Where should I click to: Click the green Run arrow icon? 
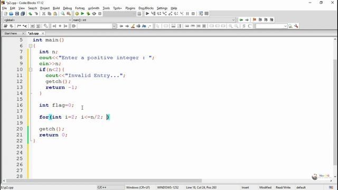(82, 14)
